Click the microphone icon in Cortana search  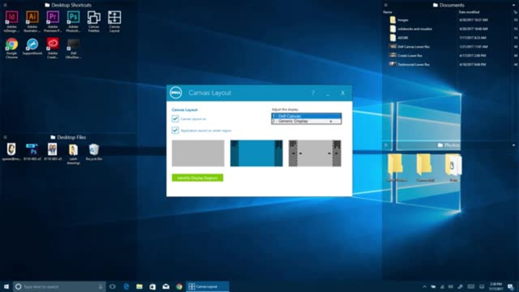pos(101,287)
